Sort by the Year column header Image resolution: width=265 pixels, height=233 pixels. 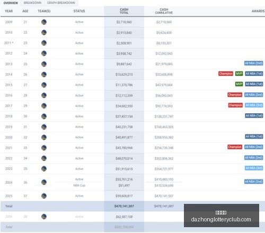point(8,11)
